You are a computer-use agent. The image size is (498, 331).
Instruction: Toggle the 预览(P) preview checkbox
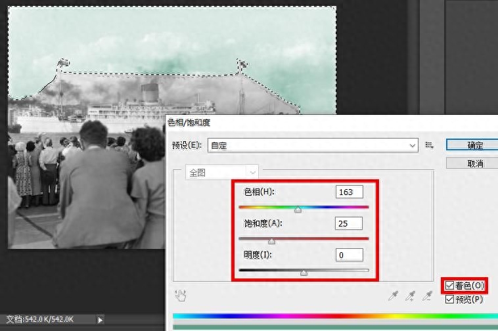pyautogui.click(x=449, y=299)
